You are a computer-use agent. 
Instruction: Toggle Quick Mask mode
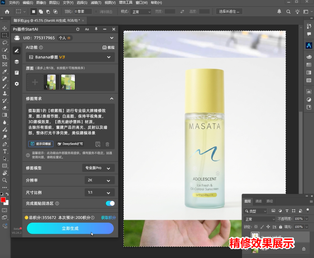pos(5,210)
